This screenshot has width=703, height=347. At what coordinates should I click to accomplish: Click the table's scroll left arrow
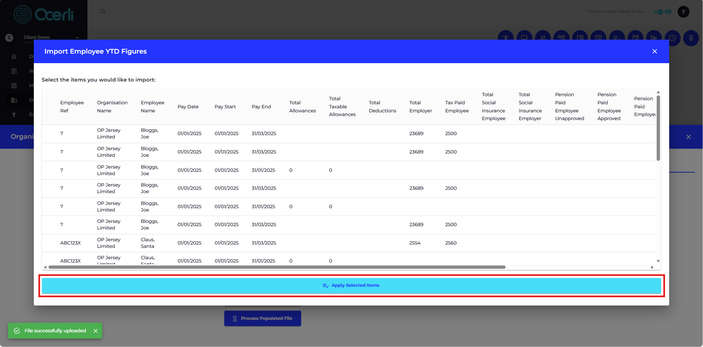[45, 267]
